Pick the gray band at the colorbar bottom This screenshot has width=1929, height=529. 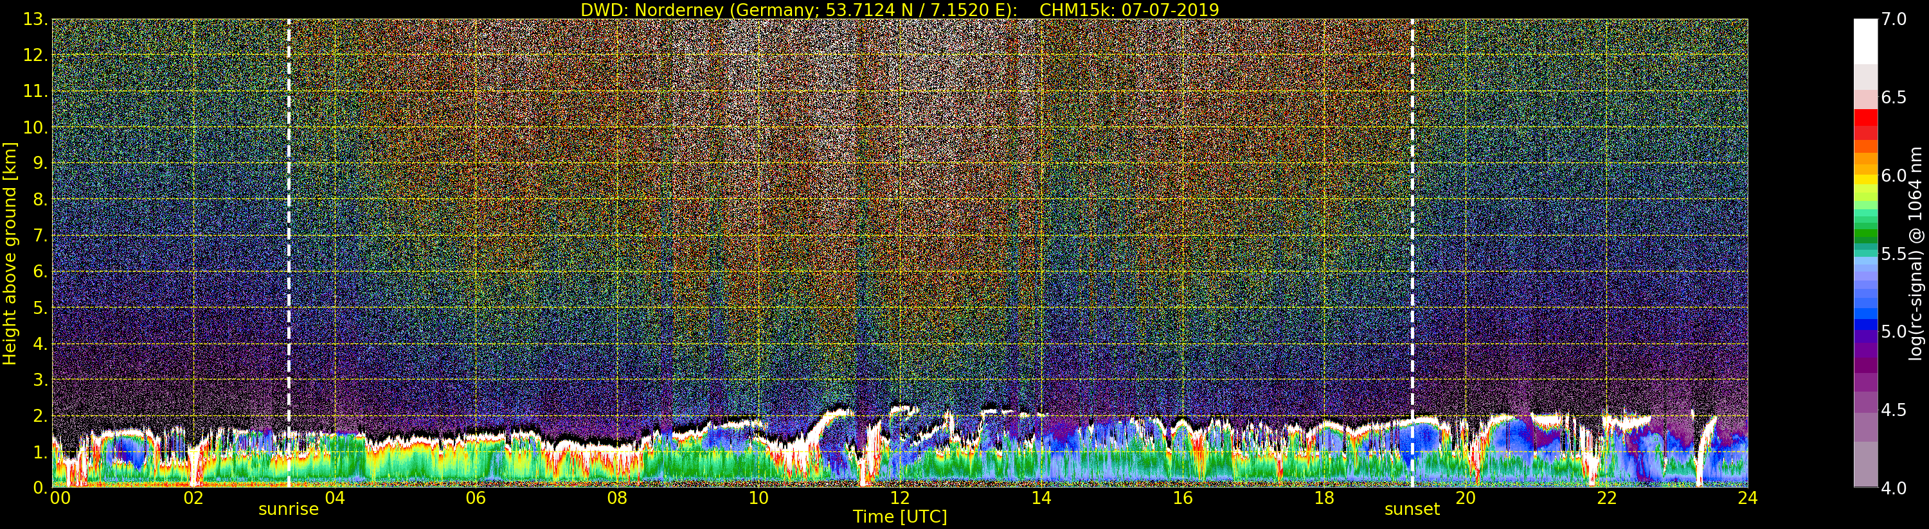(1865, 464)
